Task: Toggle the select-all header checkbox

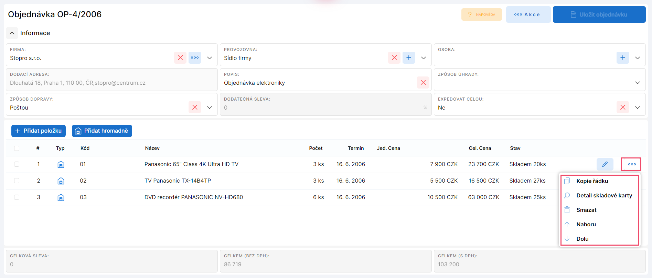Action: click(17, 148)
